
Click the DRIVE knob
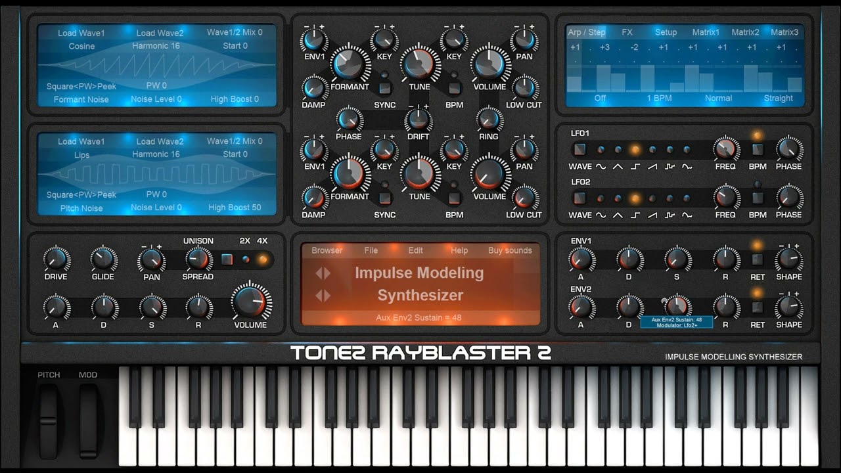click(x=56, y=259)
